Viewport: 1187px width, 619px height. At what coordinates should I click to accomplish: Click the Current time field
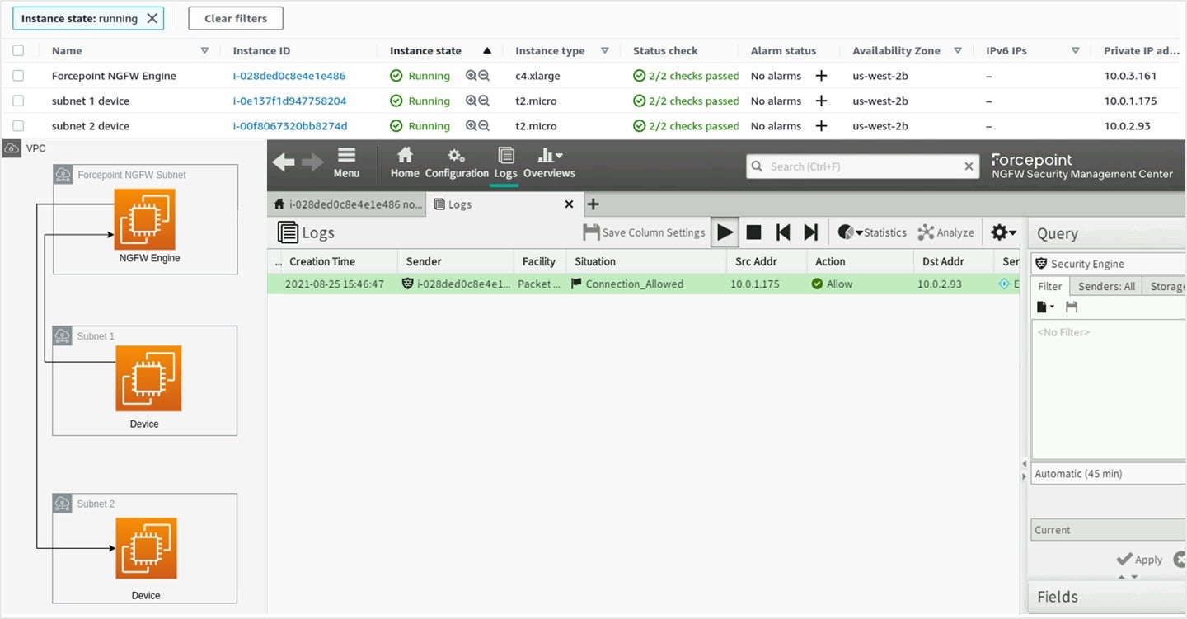coord(1108,530)
